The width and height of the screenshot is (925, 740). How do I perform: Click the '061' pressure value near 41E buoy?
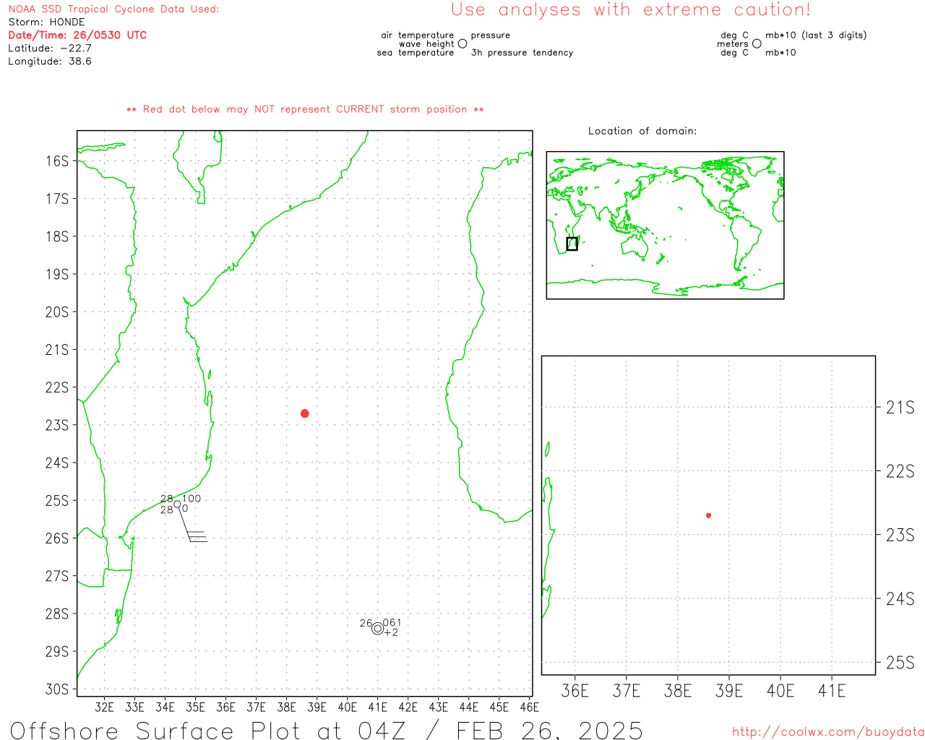pyautogui.click(x=392, y=623)
